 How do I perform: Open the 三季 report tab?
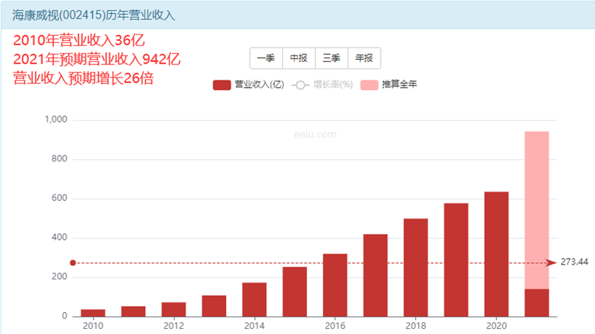pyautogui.click(x=331, y=58)
